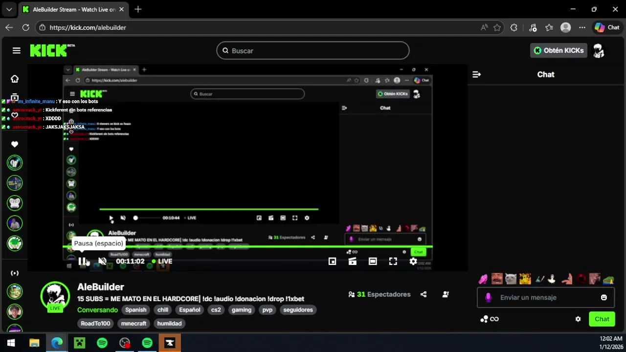Open the heart Following section icon

click(x=15, y=144)
